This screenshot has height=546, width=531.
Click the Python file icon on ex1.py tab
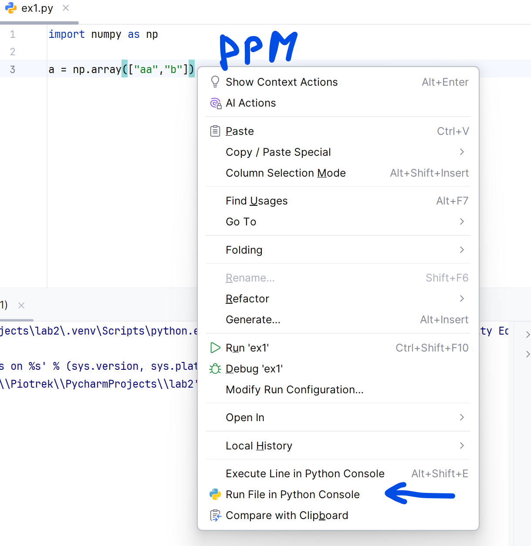pos(11,8)
